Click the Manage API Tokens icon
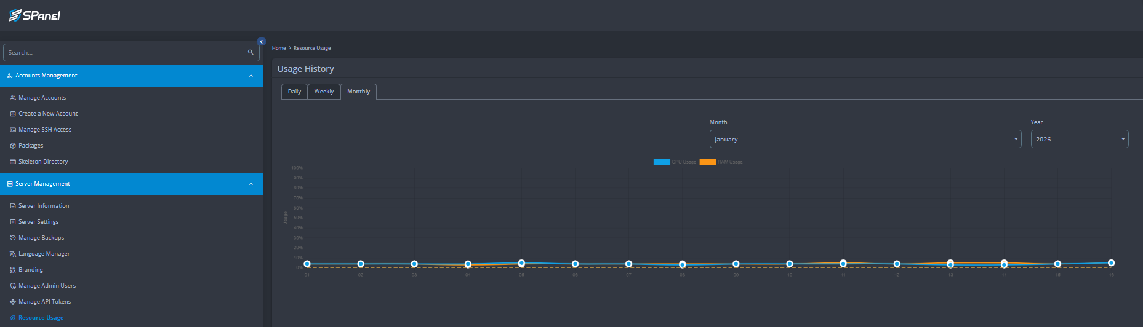 point(13,302)
